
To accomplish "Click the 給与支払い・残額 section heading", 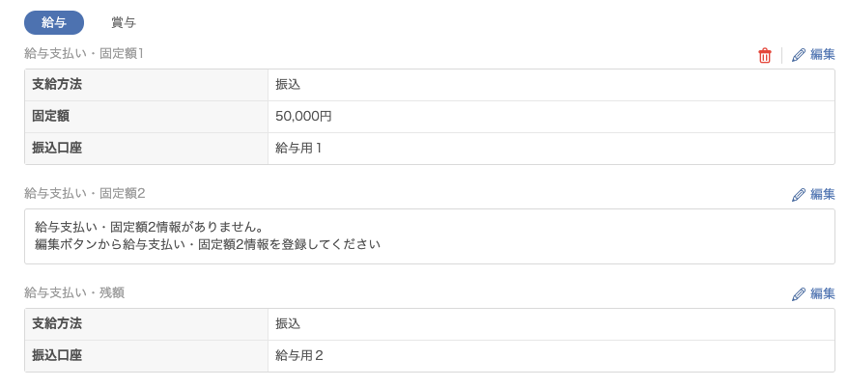I will 74,292.
